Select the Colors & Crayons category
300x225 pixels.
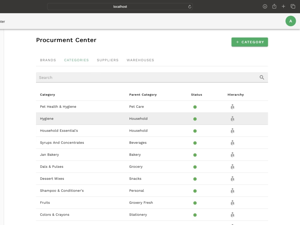click(x=55, y=215)
